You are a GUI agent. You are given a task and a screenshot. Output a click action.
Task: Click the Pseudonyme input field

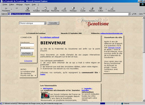pos(27,45)
